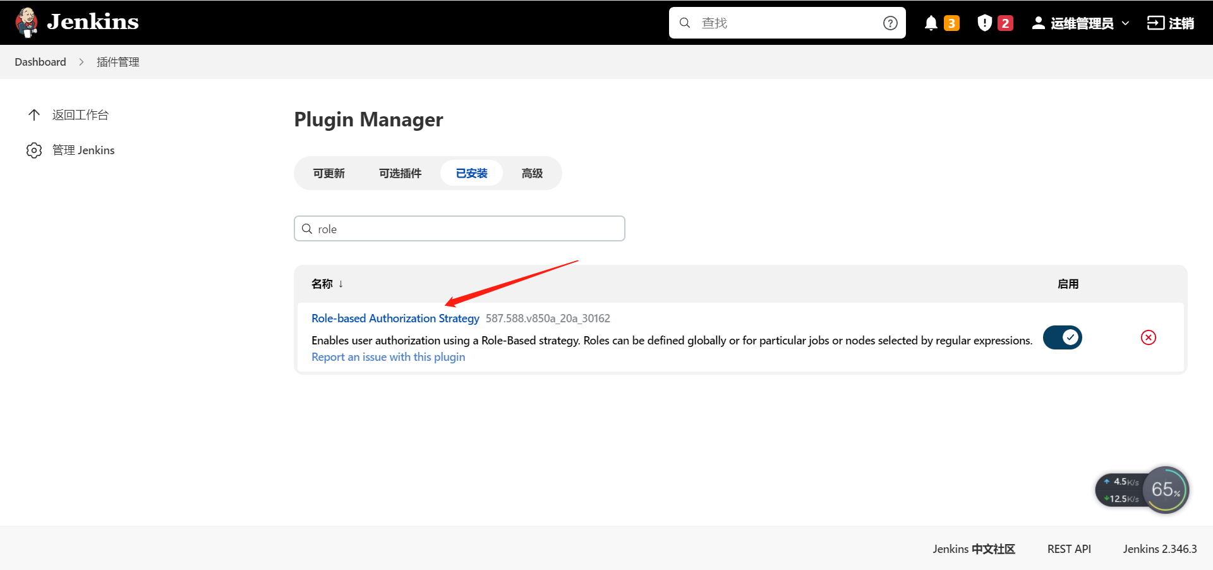This screenshot has height=570, width=1213.
Task: Uninstall plugin via red X icon
Action: (x=1149, y=337)
